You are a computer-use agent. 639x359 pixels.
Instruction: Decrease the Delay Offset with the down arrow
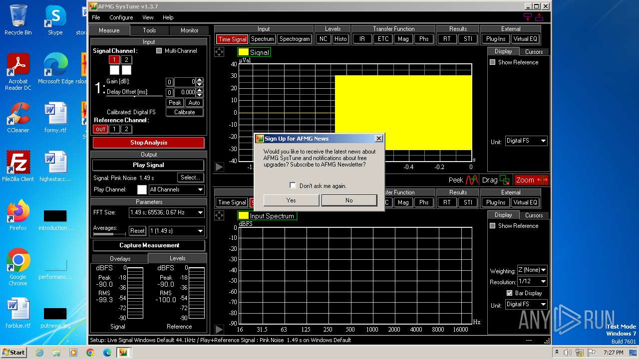coord(200,94)
